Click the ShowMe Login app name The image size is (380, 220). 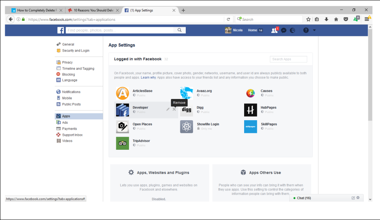point(208,124)
